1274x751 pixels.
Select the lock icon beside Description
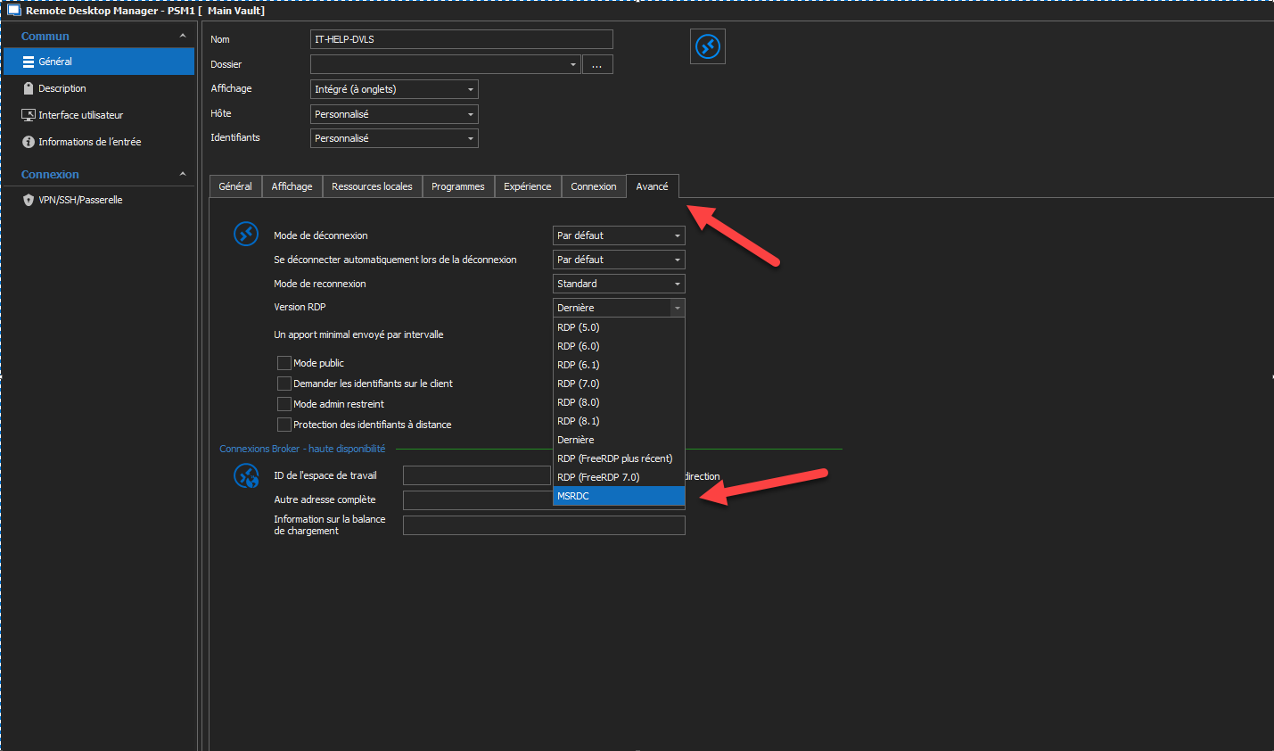pyautogui.click(x=27, y=88)
